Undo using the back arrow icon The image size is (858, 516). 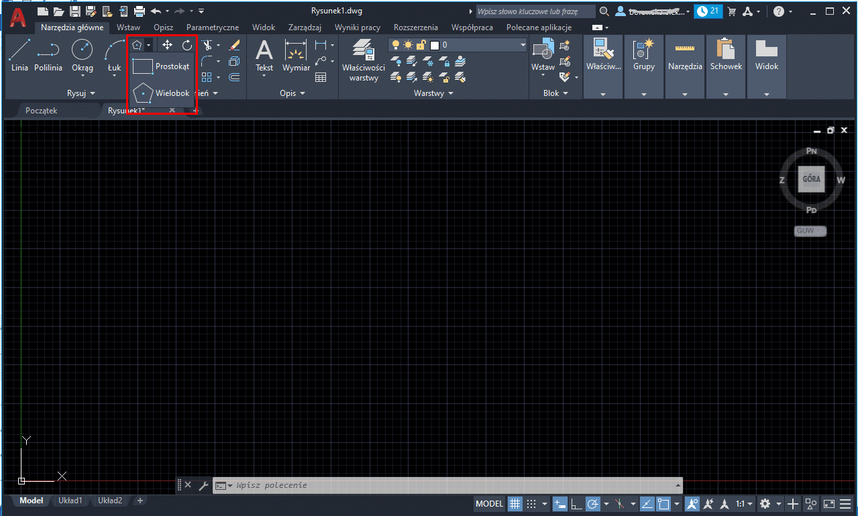coord(156,11)
